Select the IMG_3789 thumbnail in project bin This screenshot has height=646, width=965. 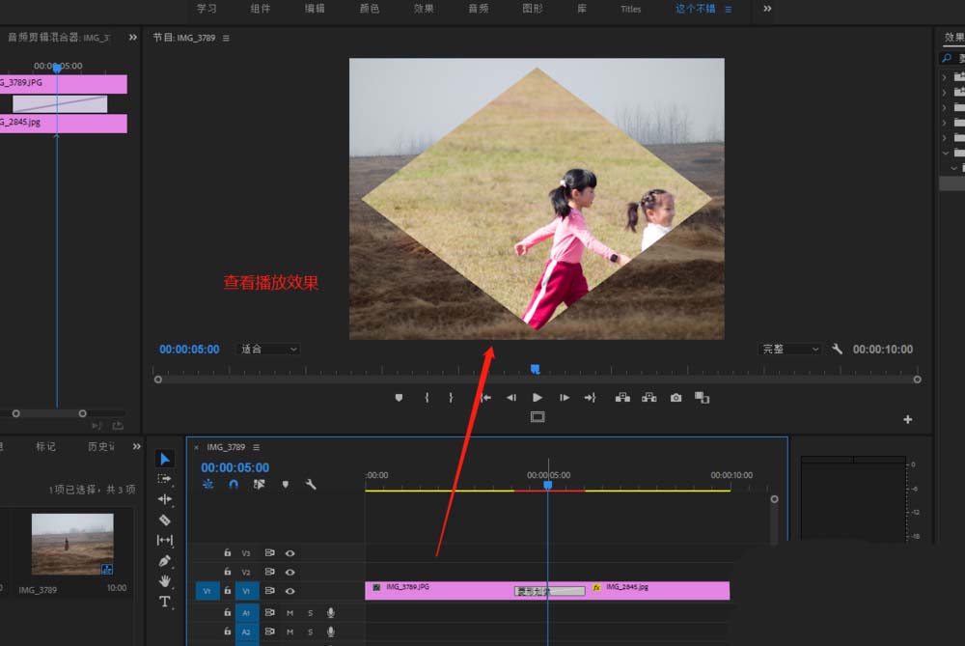pyautogui.click(x=72, y=544)
